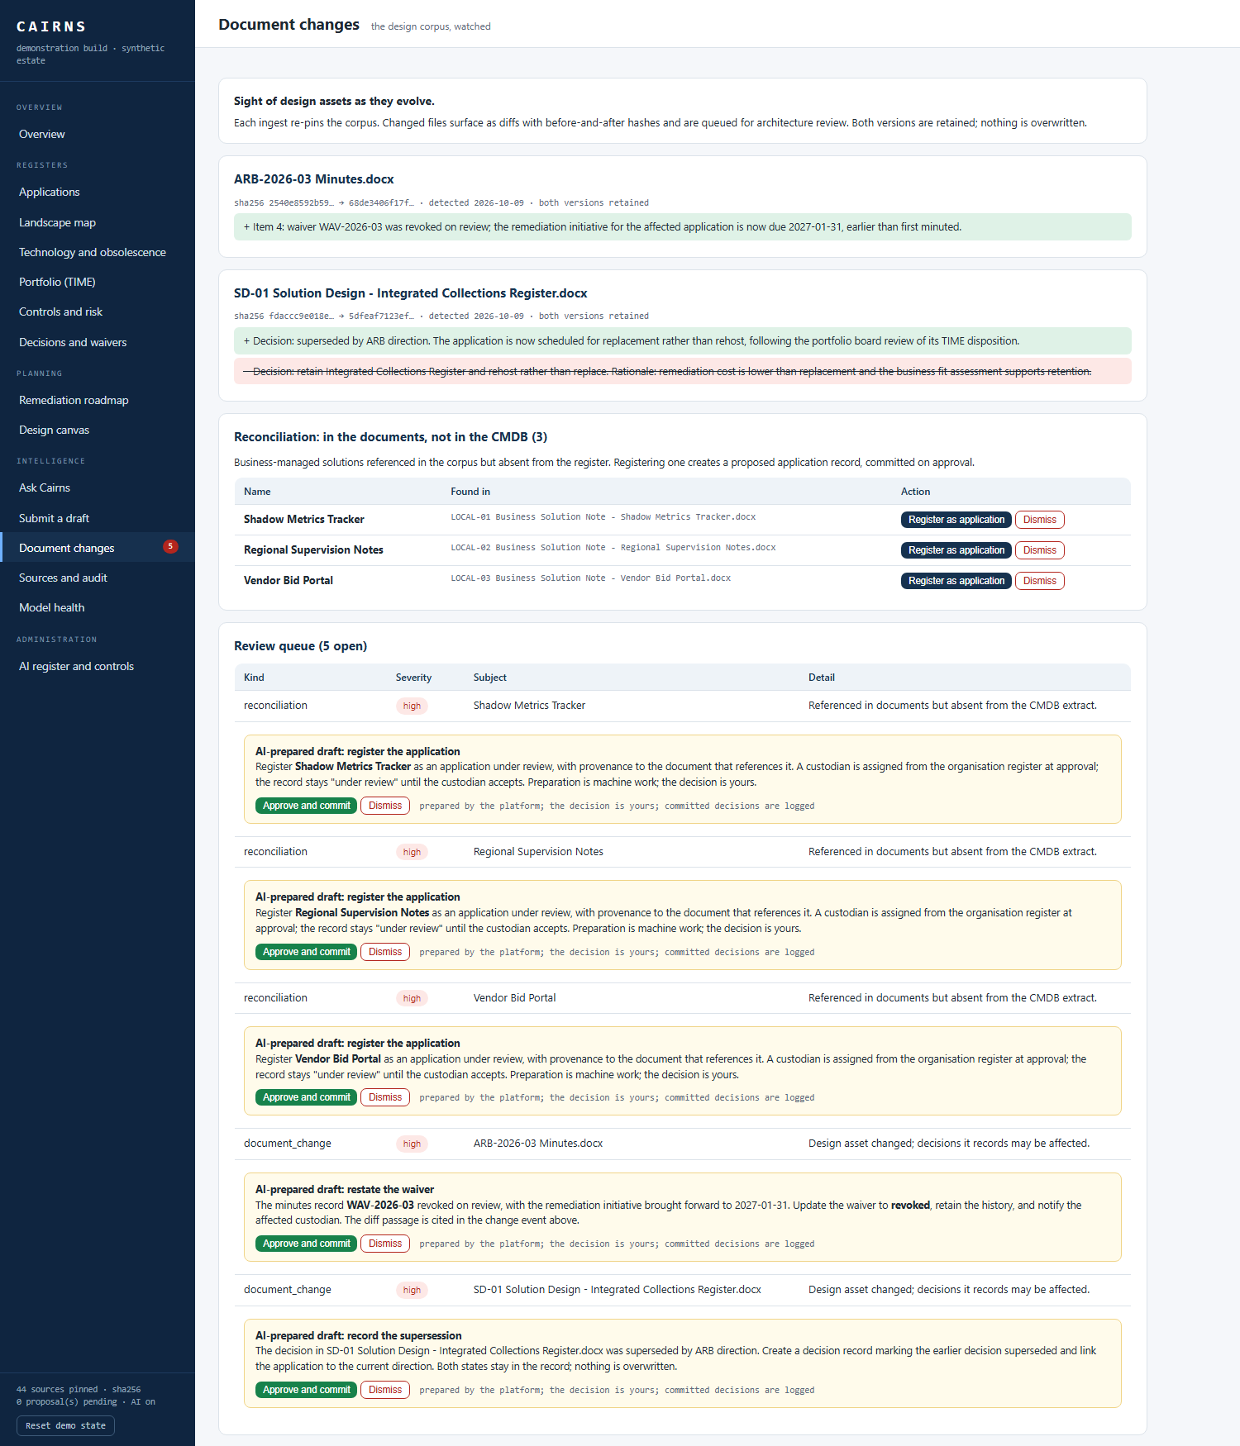Open Decisions and waivers

(x=73, y=342)
